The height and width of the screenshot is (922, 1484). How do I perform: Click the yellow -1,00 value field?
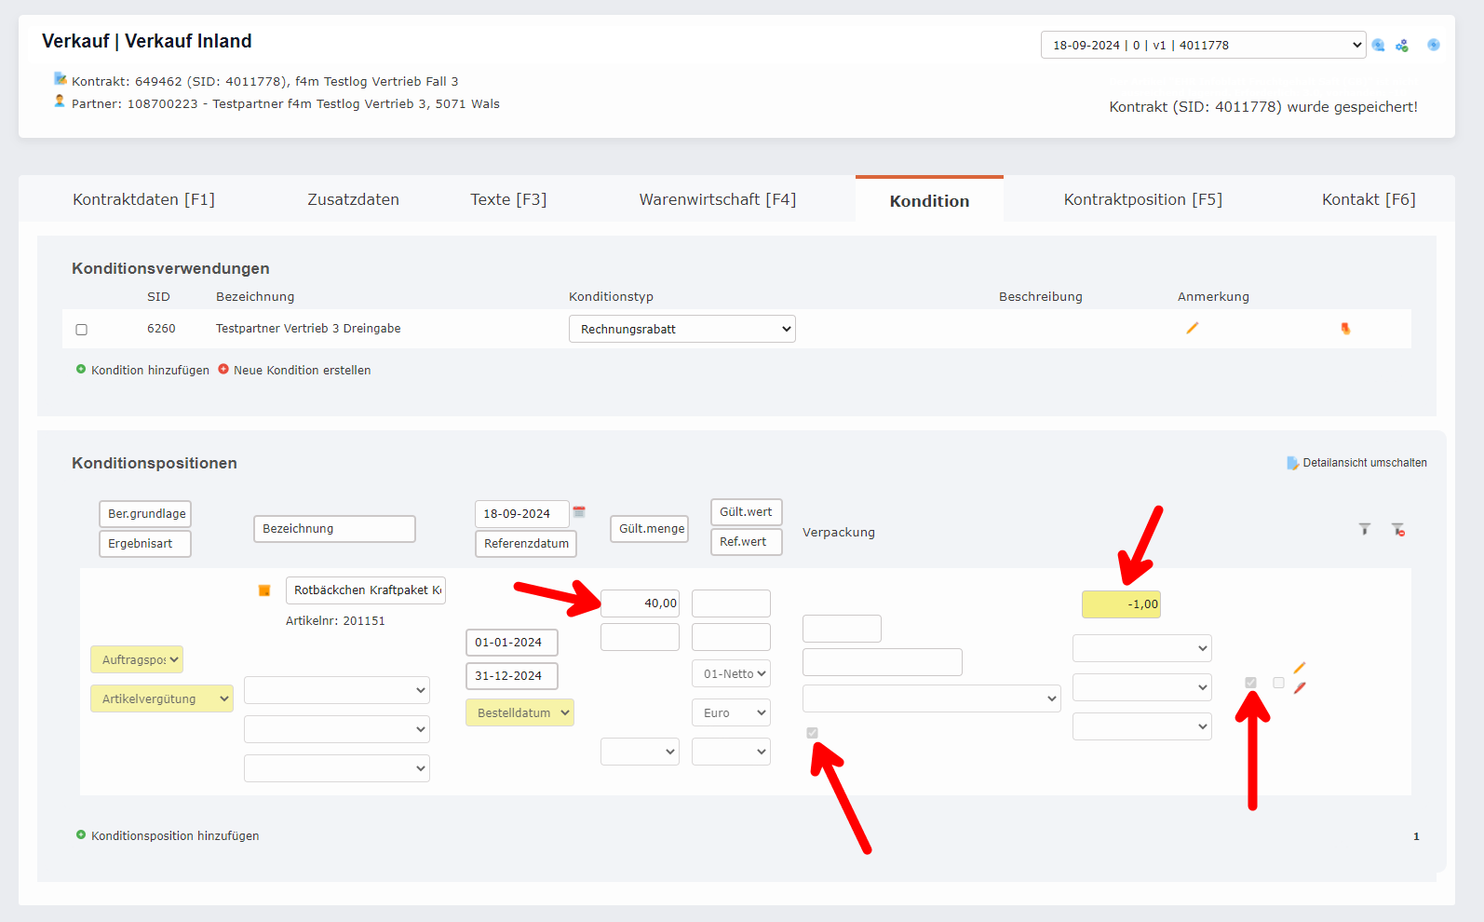click(1121, 604)
